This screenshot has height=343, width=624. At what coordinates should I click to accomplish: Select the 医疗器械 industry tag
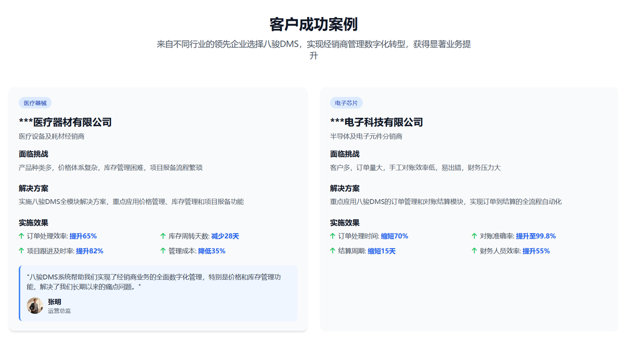(x=35, y=103)
